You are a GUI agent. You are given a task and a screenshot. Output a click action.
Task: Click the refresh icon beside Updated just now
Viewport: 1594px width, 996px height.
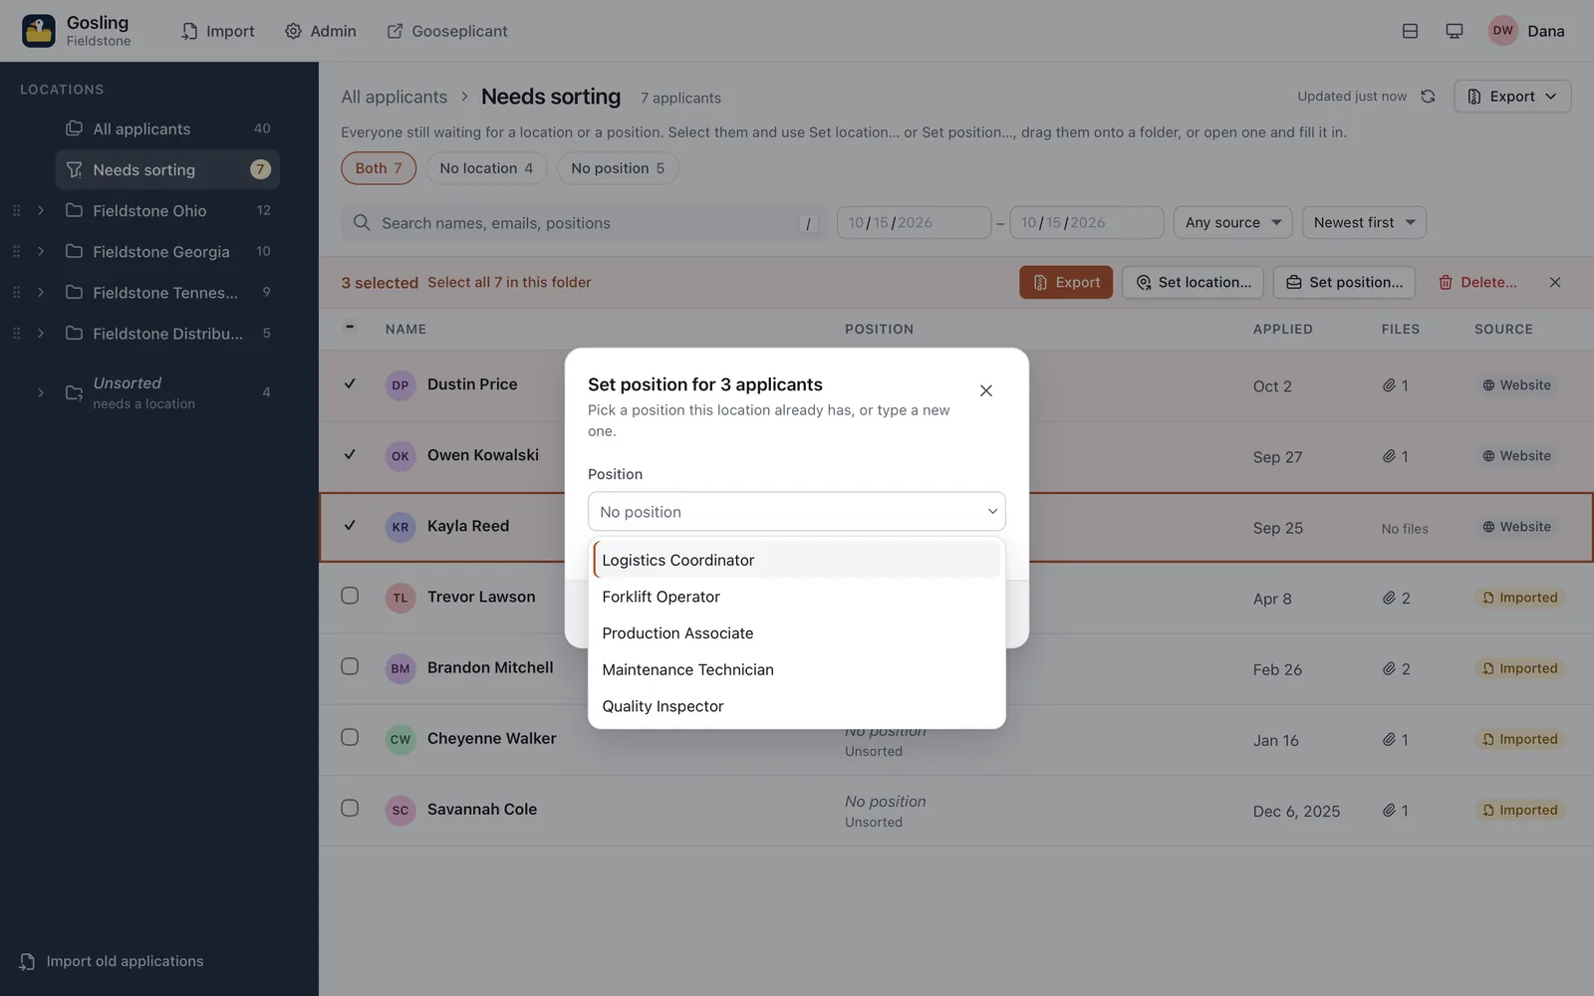[x=1428, y=97]
